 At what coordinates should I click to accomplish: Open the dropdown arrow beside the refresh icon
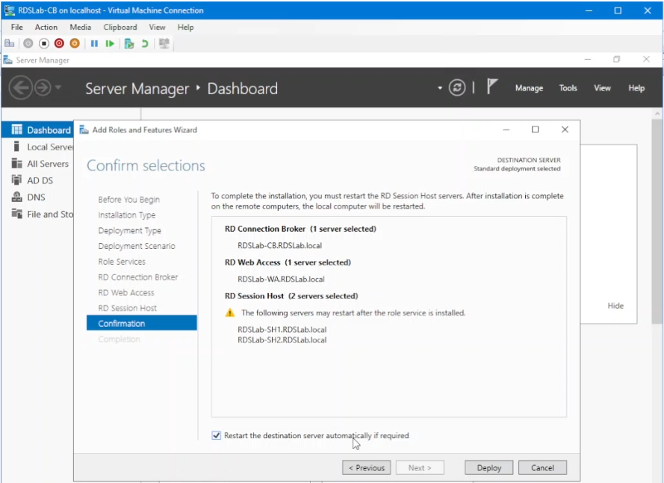click(440, 88)
